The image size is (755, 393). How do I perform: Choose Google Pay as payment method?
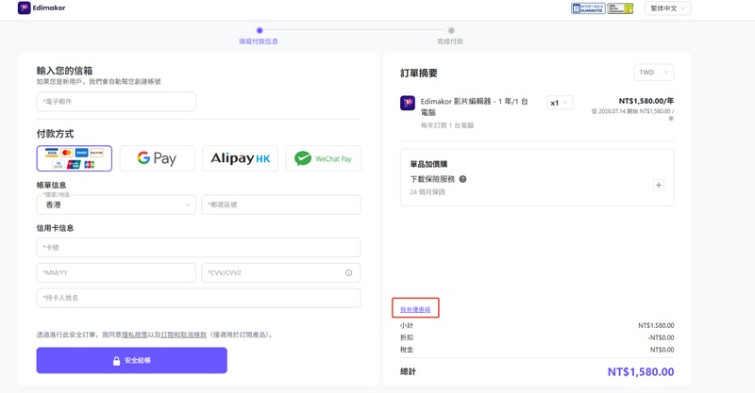157,158
